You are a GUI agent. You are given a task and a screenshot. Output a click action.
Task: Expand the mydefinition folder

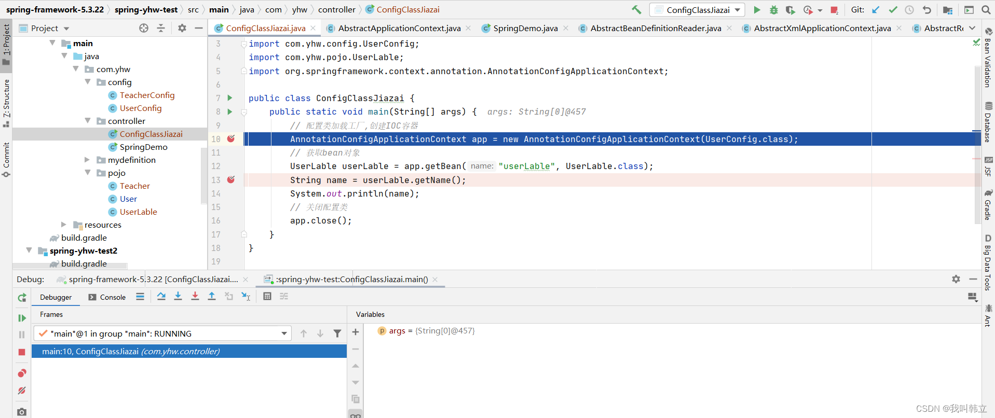[x=87, y=160]
